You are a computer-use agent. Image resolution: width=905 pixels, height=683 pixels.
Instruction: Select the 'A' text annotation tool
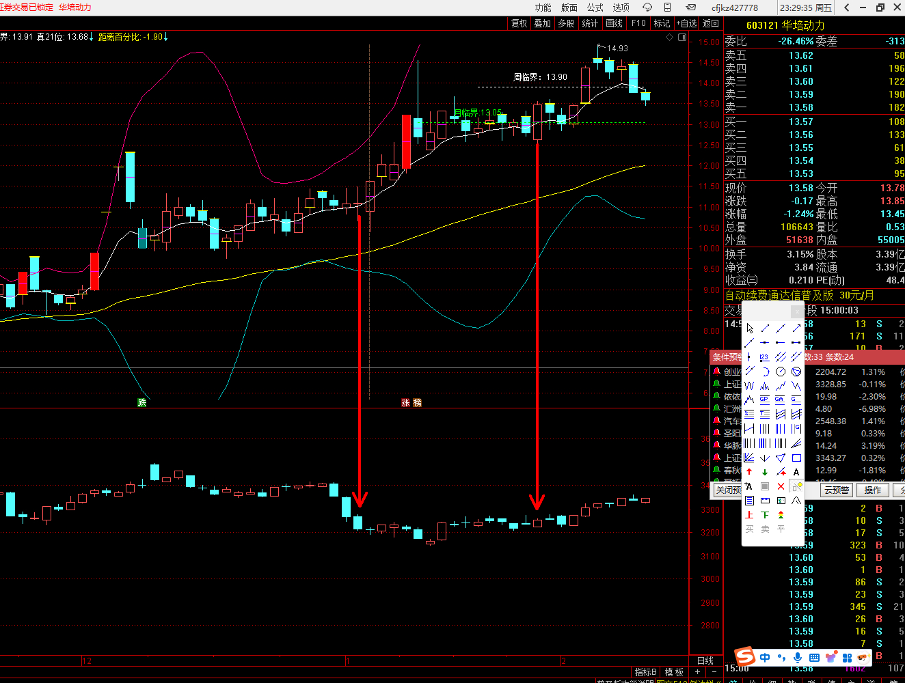point(796,472)
